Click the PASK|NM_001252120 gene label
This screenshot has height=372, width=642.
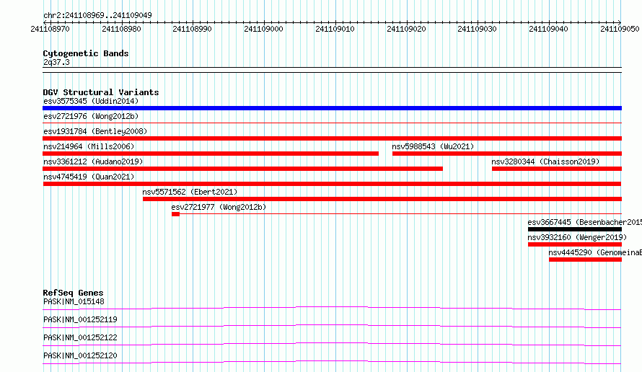pyautogui.click(x=80, y=355)
